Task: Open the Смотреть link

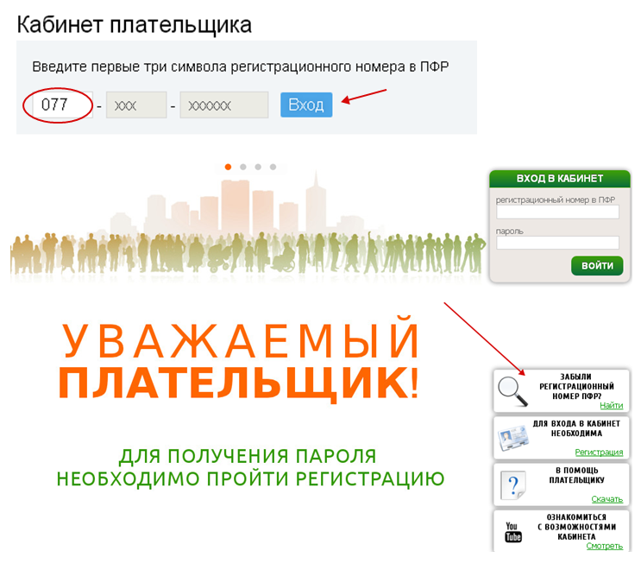Action: tap(604, 546)
